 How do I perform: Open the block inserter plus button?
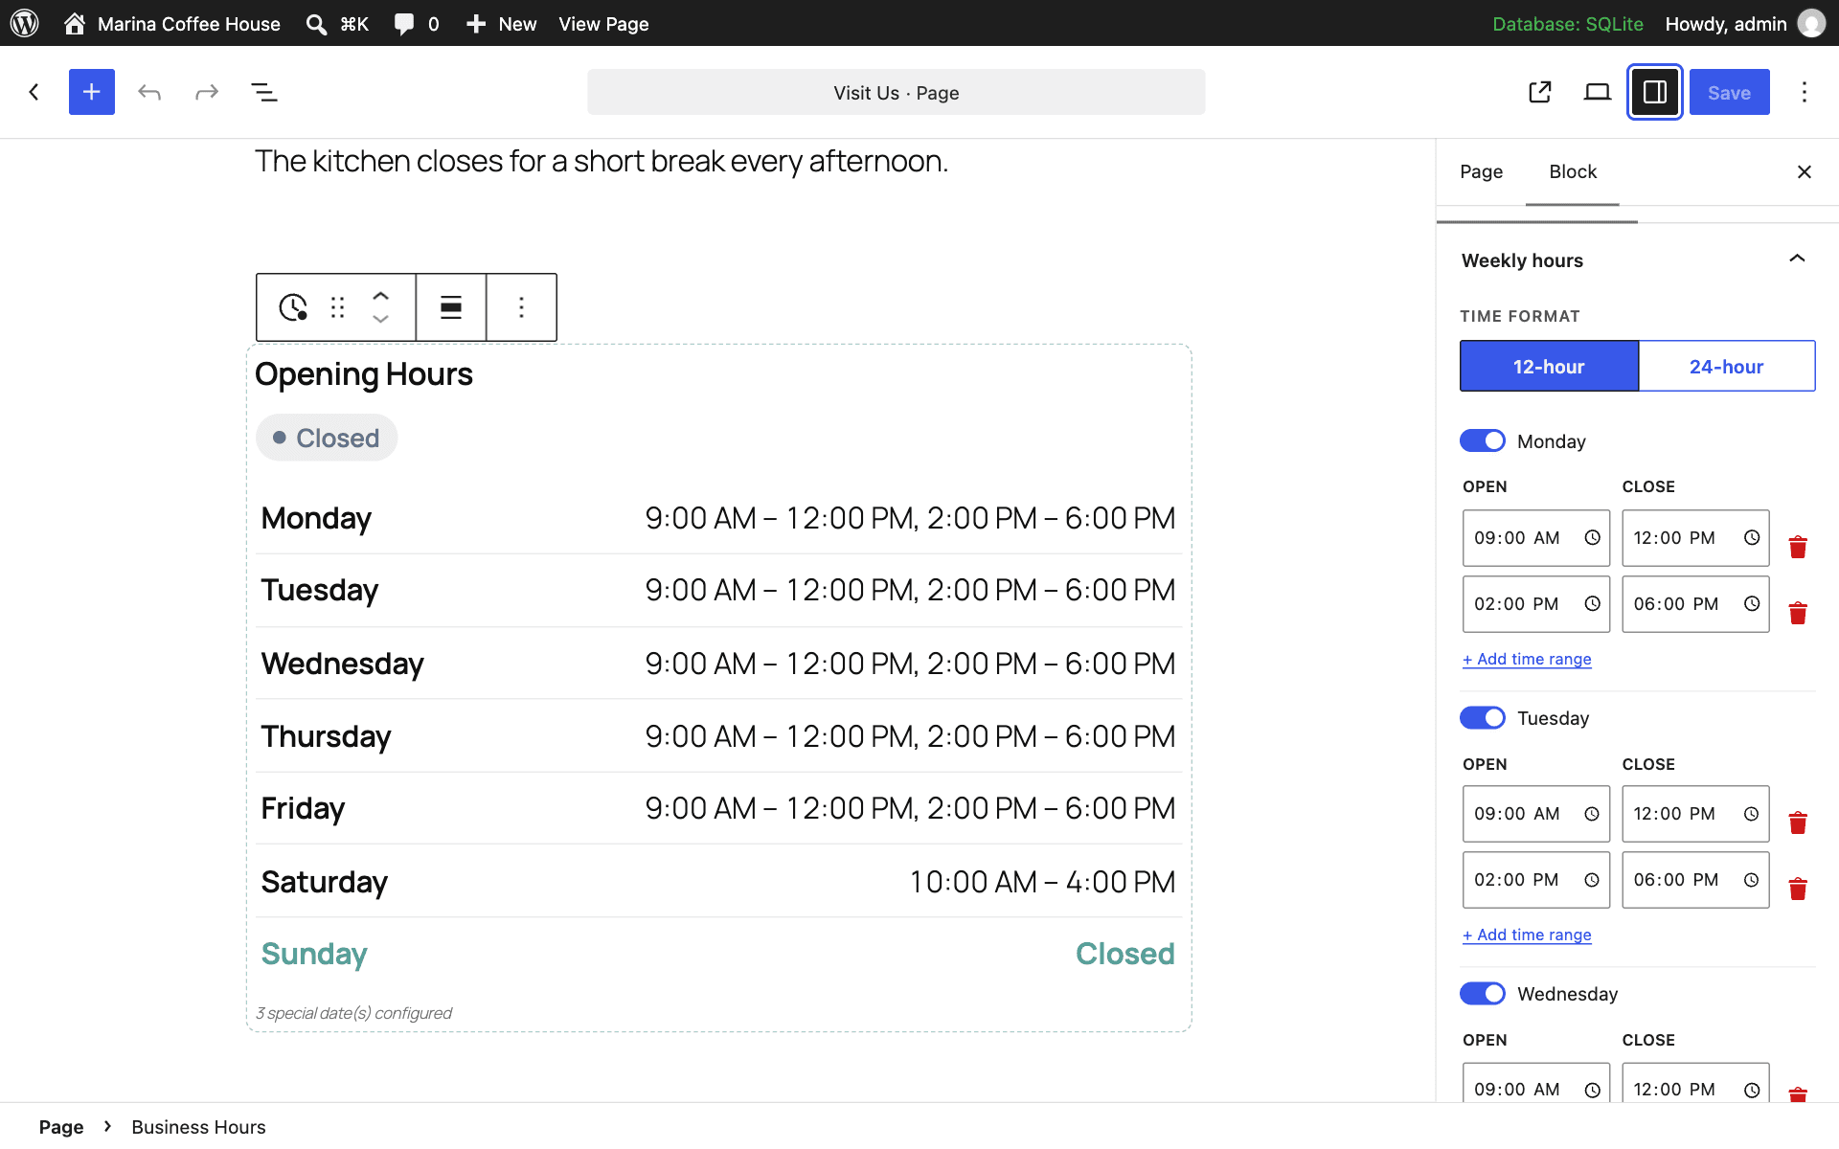[x=92, y=92]
